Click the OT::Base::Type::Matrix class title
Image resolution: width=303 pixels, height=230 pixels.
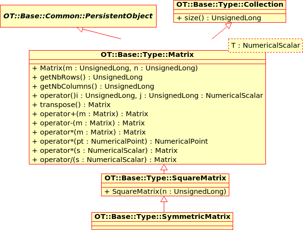[147, 55]
